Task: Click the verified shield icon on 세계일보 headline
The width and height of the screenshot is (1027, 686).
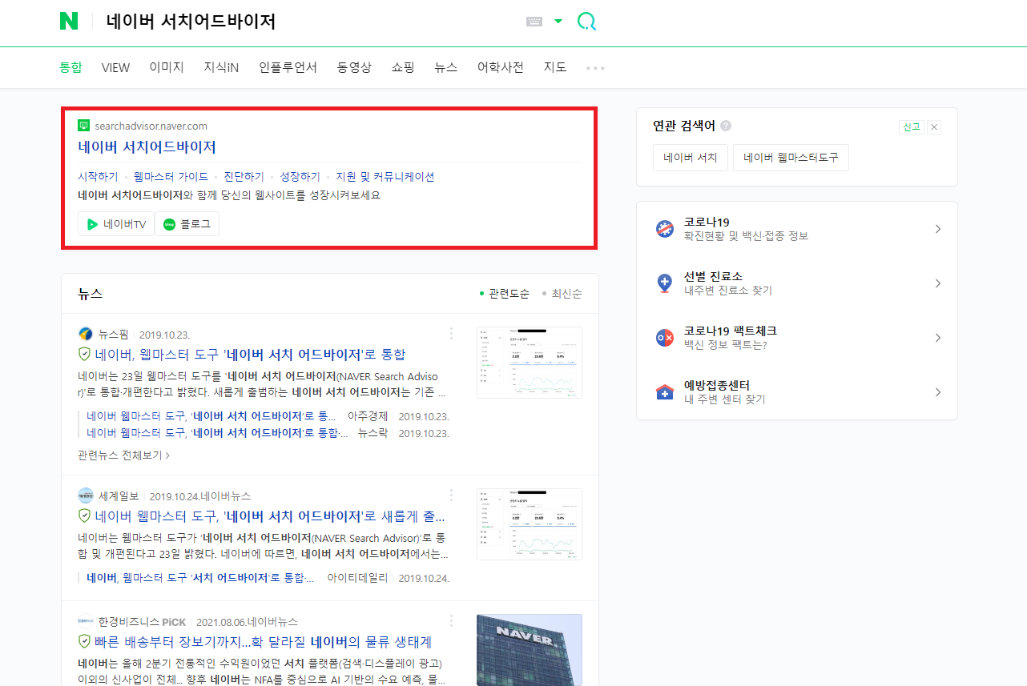Action: [x=85, y=516]
